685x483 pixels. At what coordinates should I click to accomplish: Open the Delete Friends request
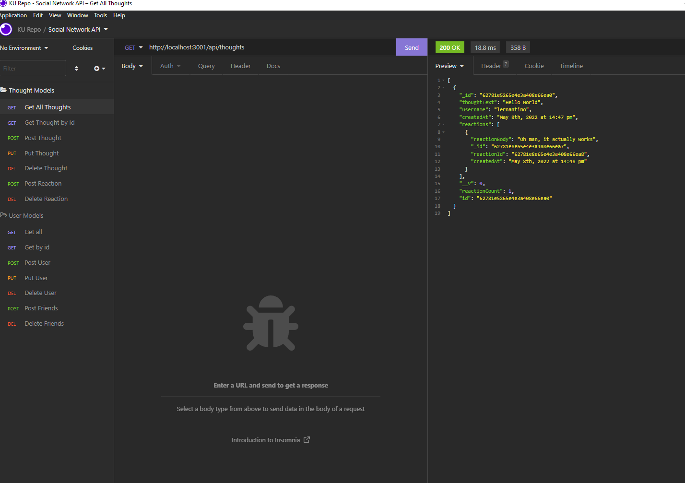(44, 323)
